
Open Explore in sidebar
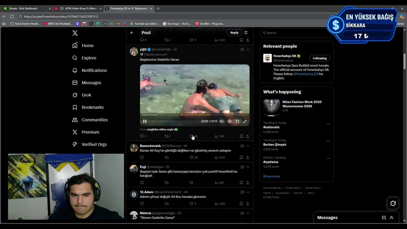(x=84, y=58)
